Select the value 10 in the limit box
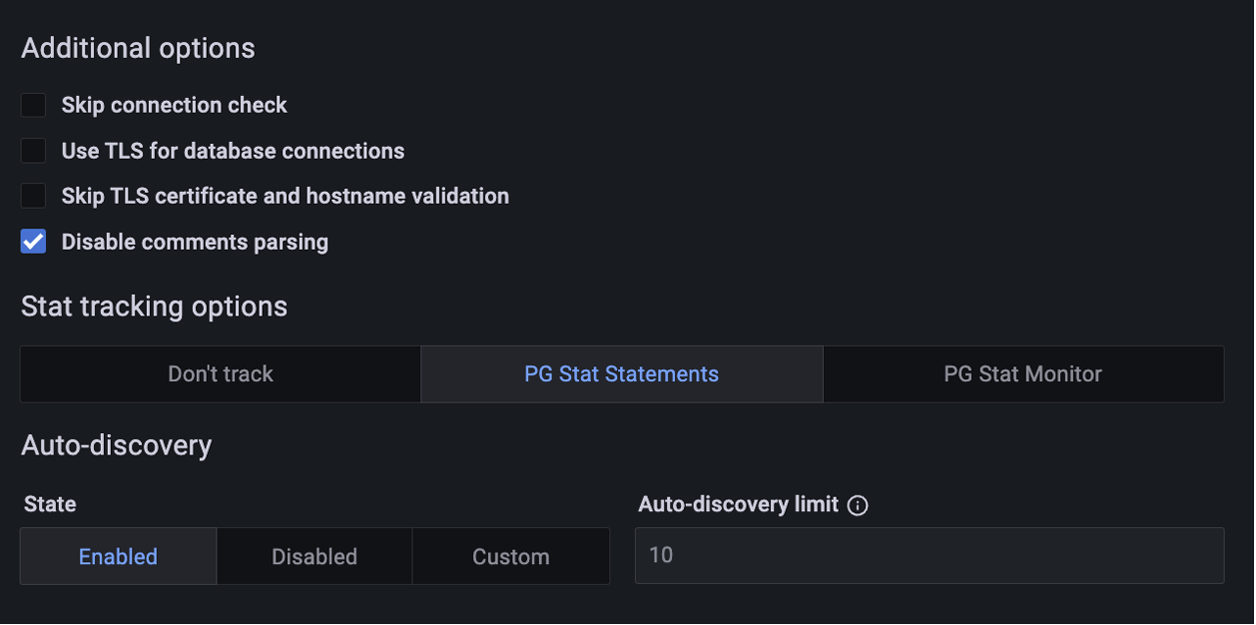 click(661, 555)
